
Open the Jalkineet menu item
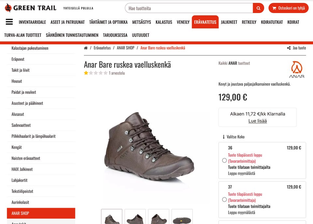tap(229, 22)
